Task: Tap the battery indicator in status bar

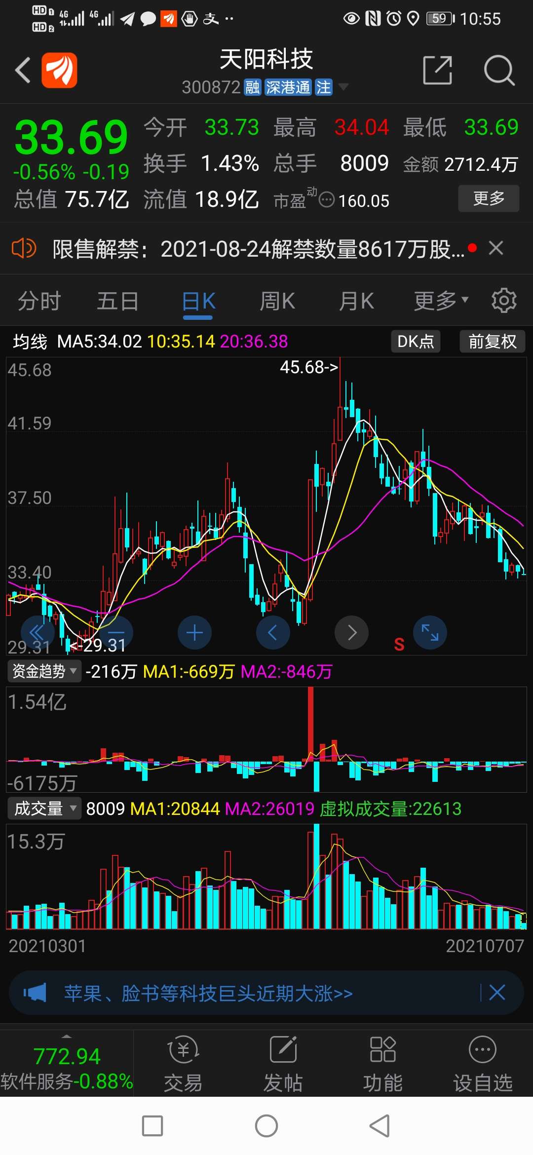Action: 441,19
